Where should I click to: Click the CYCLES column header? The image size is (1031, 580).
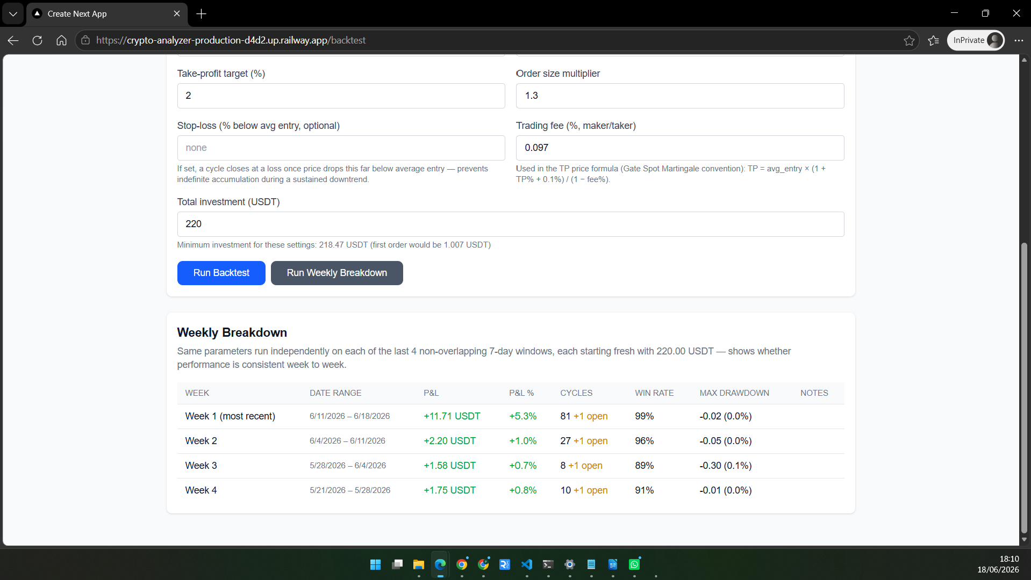coord(576,393)
